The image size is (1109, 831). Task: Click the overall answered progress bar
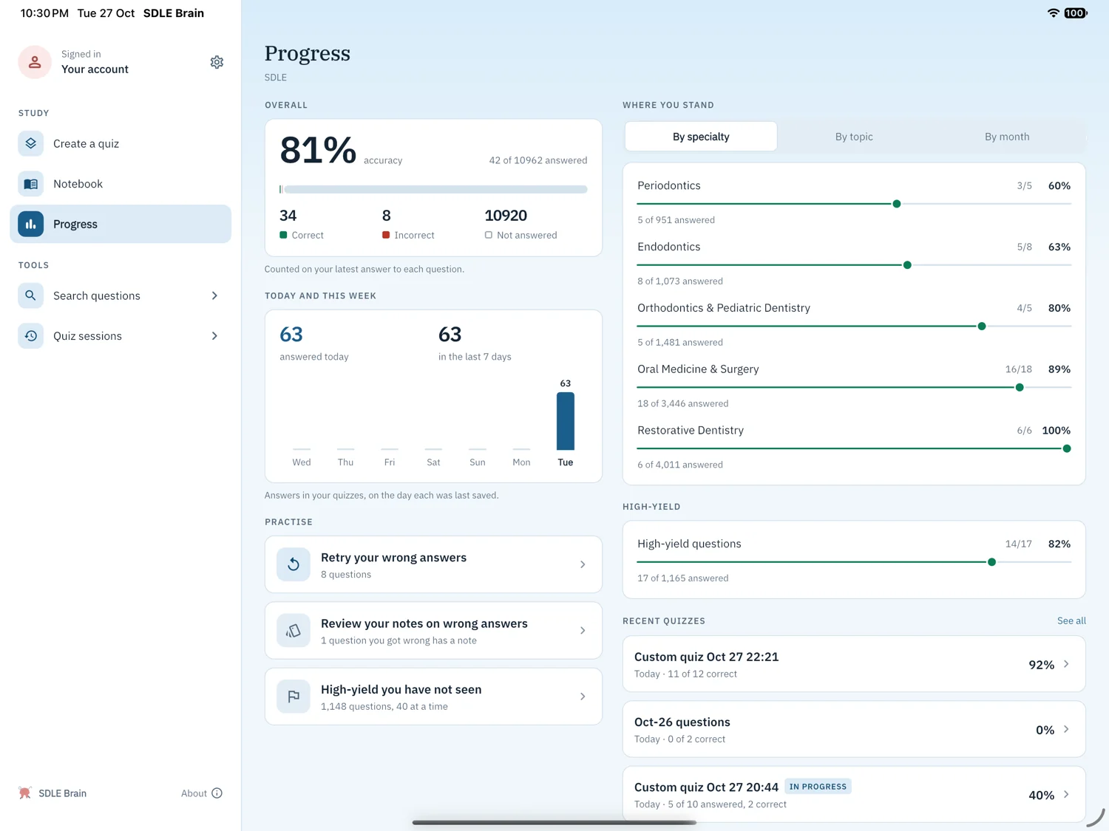433,190
